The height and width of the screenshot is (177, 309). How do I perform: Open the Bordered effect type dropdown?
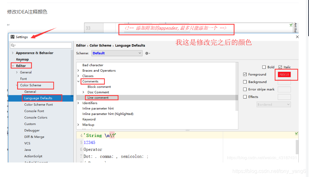coord(274,105)
